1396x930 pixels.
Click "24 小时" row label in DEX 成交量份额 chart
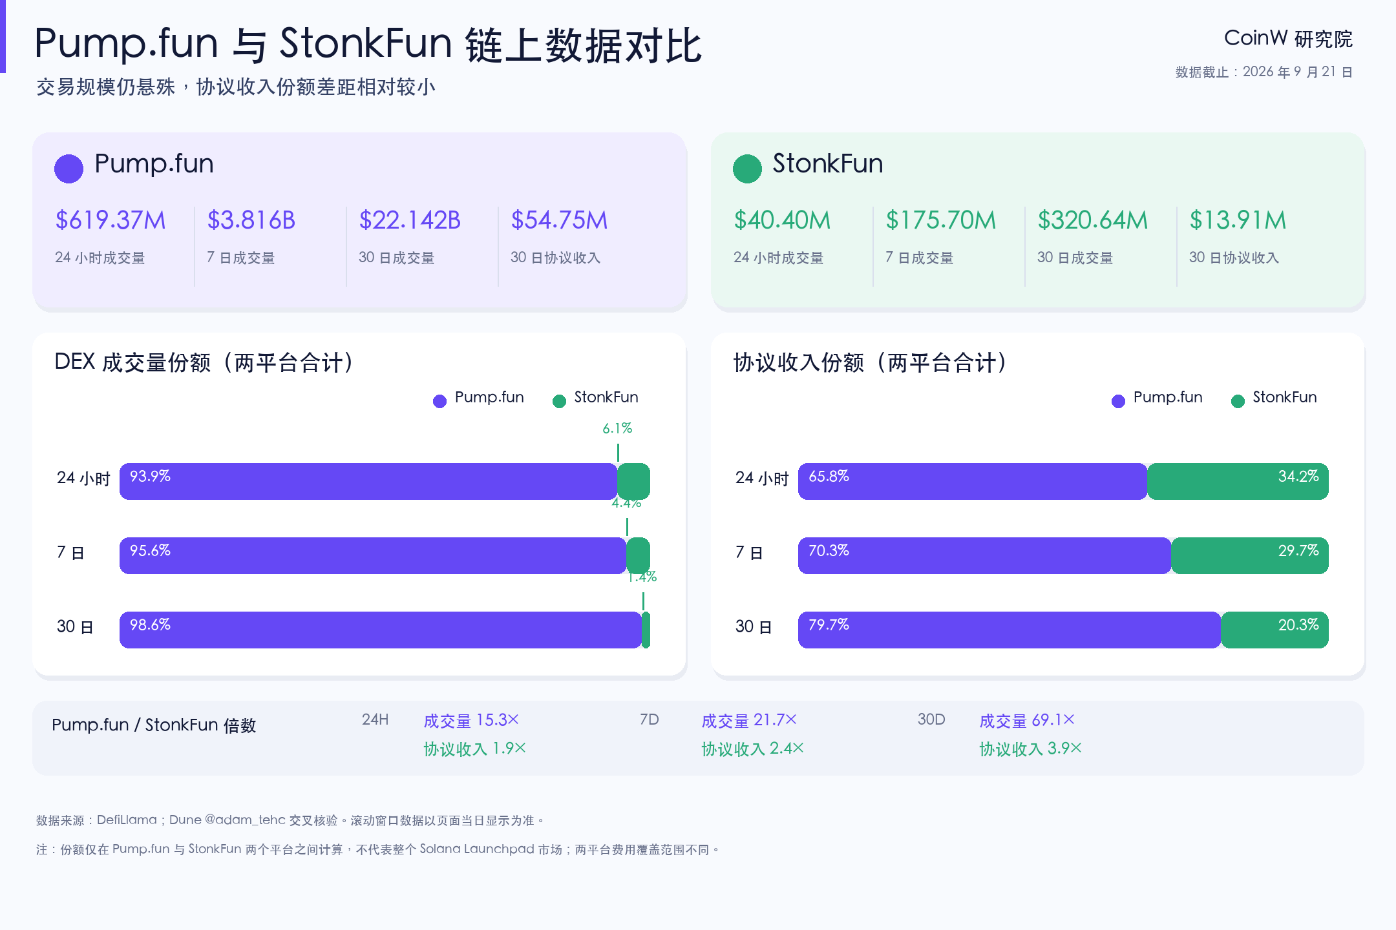[x=84, y=479]
